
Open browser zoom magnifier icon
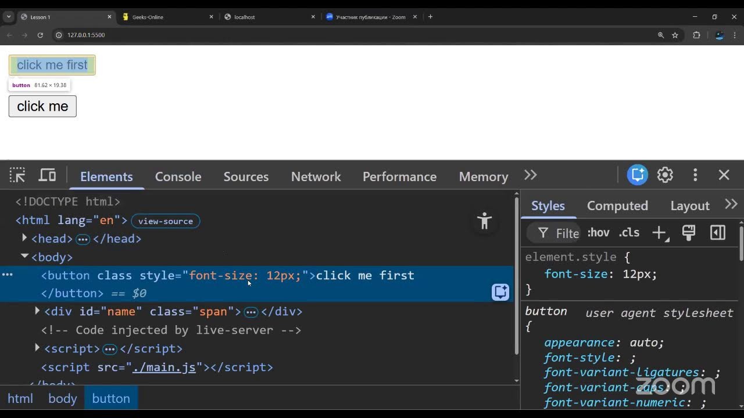[661, 35]
